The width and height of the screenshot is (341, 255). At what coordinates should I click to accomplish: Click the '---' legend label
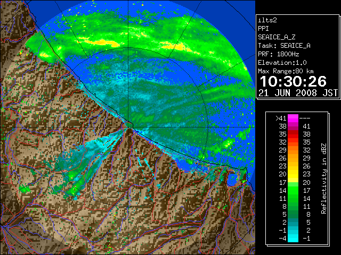(305, 118)
